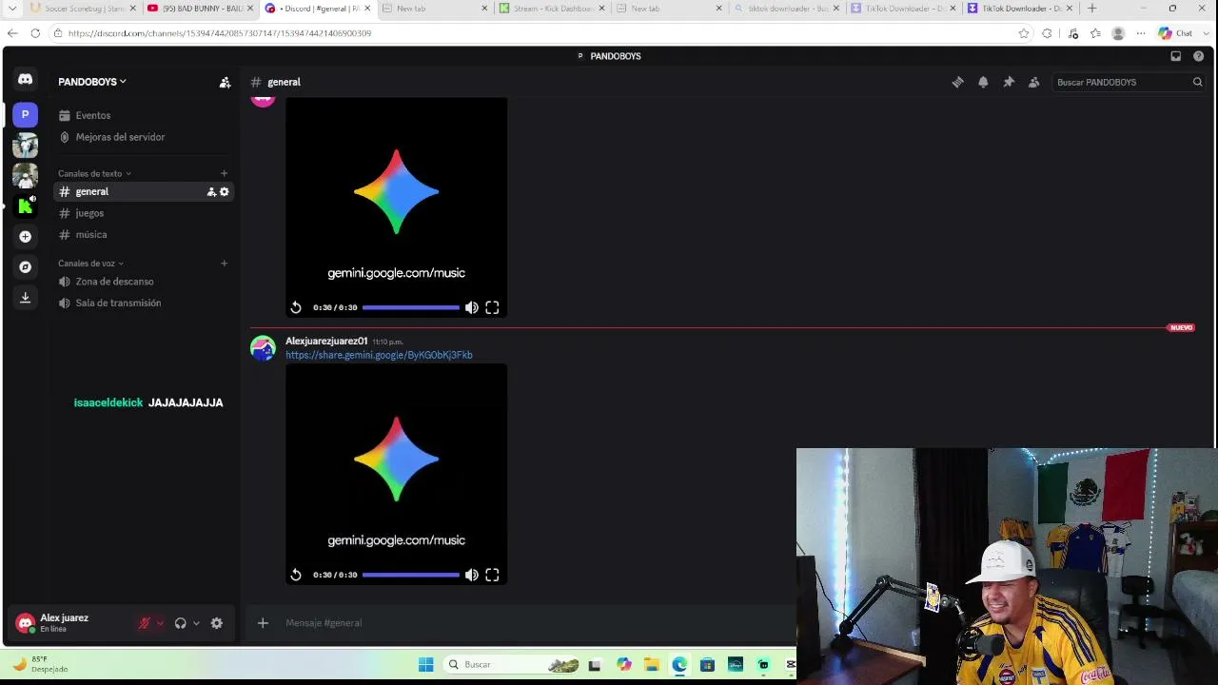Click the Buscar PANDOBOYS search field
Image resolution: width=1218 pixels, height=685 pixels.
click(x=1129, y=83)
